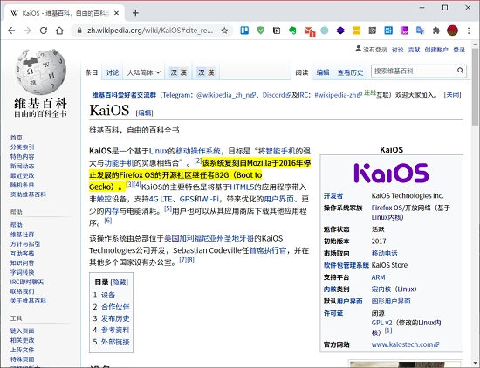Viewport: 480px width, 368px height.
Task: Click the light blue circle extension icon
Action: 325,31
